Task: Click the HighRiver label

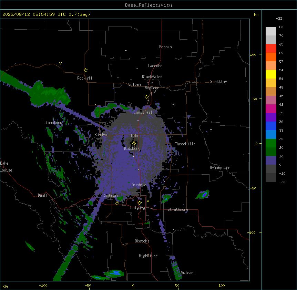Action: 148,256
